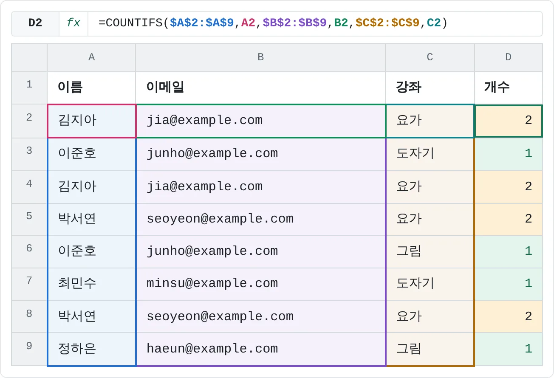Select cell C5 containing 요가
Viewport: 554px width, 378px height.
(x=430, y=220)
